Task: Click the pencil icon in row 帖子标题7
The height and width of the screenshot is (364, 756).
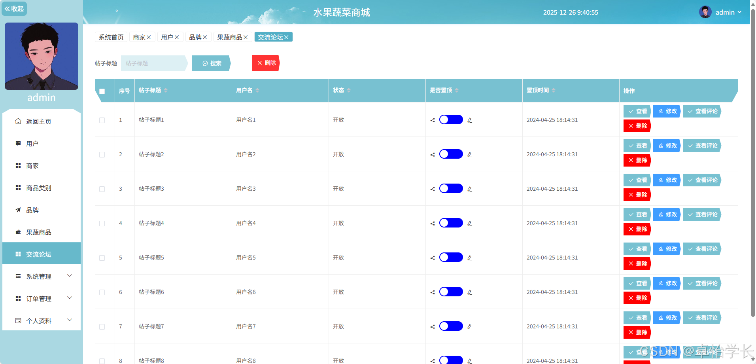Action: 470,327
